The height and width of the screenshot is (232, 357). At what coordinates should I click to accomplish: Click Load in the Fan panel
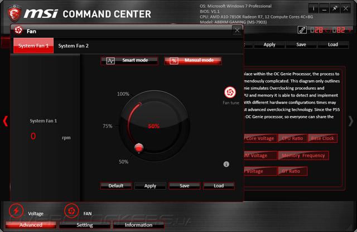point(219,186)
